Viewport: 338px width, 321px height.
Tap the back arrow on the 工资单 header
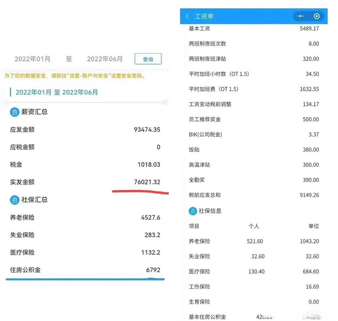tap(188, 16)
